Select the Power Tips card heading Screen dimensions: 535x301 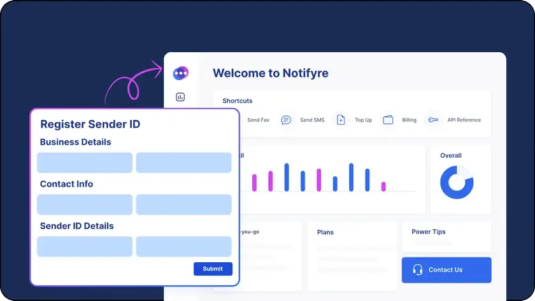click(x=428, y=232)
